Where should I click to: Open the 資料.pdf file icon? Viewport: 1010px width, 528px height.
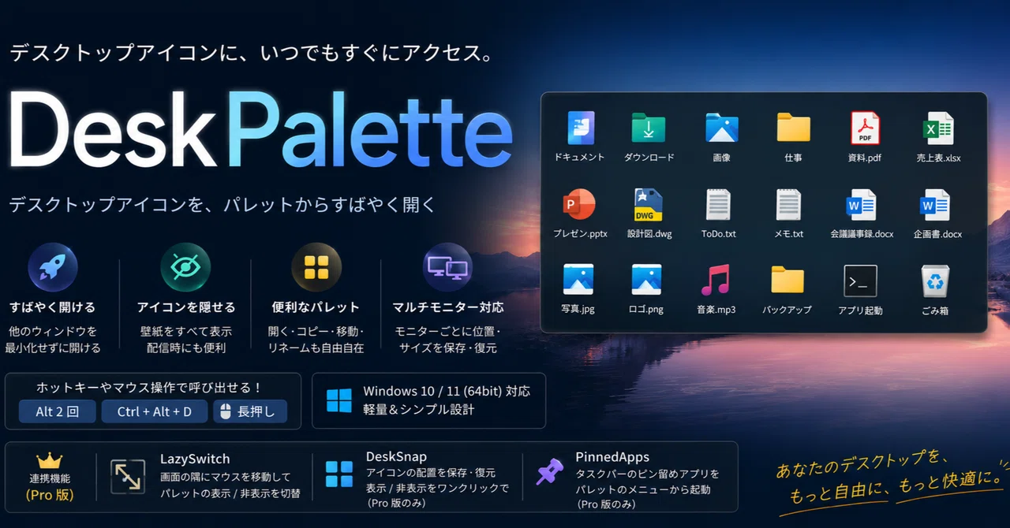click(865, 128)
